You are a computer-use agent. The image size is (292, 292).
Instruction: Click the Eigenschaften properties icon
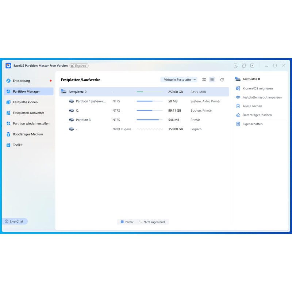[x=238, y=124]
